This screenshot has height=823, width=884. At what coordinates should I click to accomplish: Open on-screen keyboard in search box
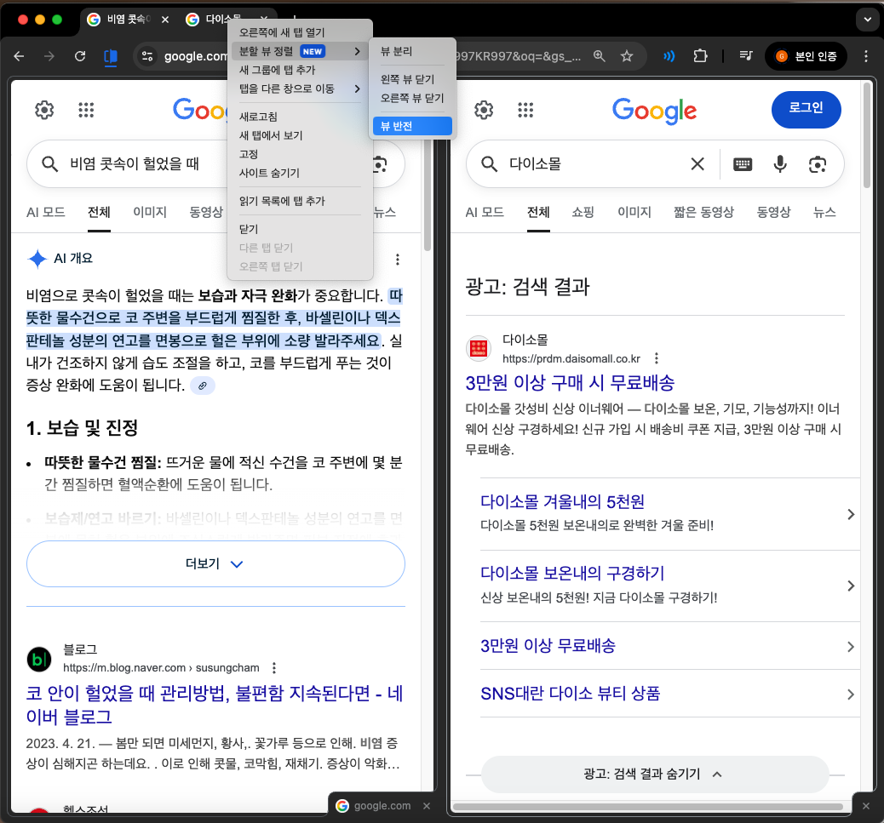point(743,164)
